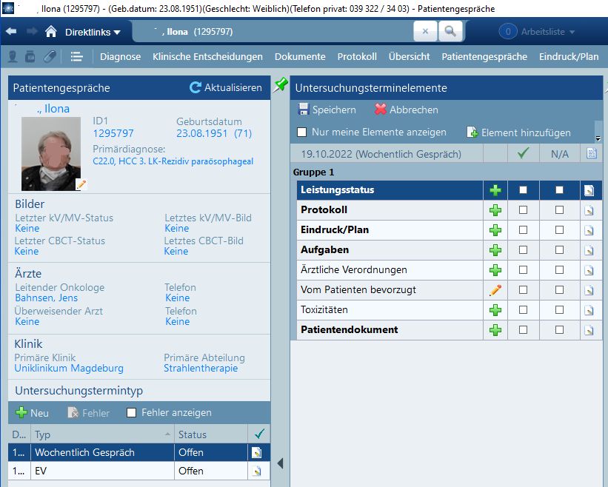This screenshot has width=608, height=487.
Task: Click the magnifier search icon
Action: (x=450, y=32)
